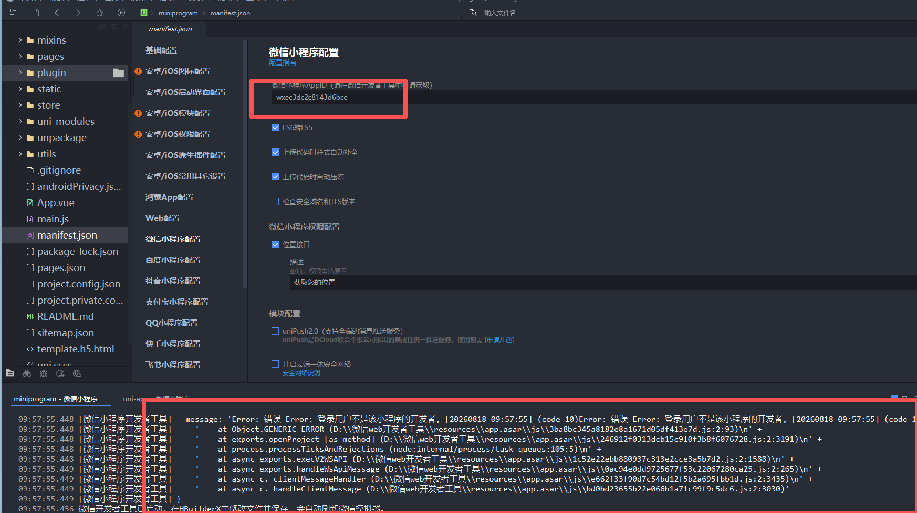
Task: Go back with the left arrow icon
Action: click(x=57, y=13)
